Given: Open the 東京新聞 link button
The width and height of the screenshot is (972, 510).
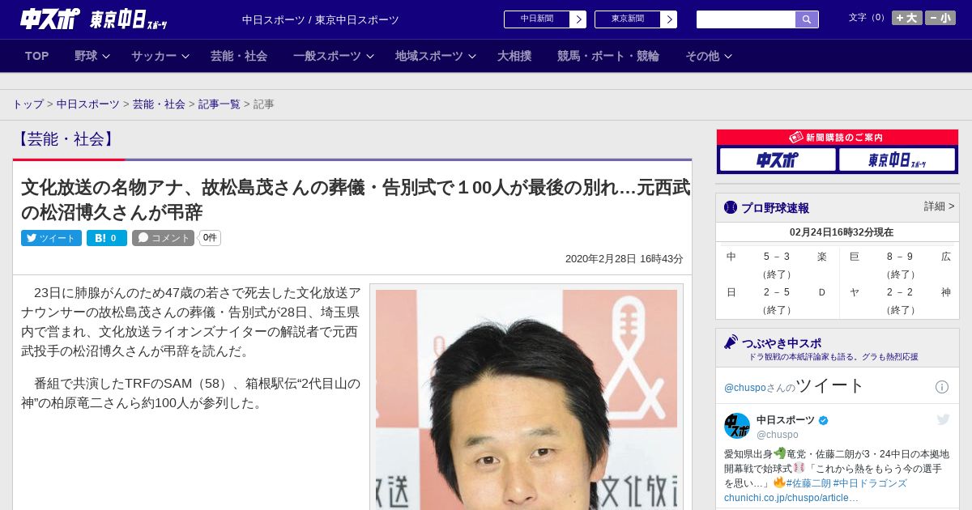Looking at the screenshot, I should click(628, 19).
